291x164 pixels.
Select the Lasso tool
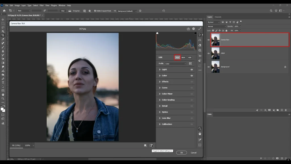[x=3, y=27]
